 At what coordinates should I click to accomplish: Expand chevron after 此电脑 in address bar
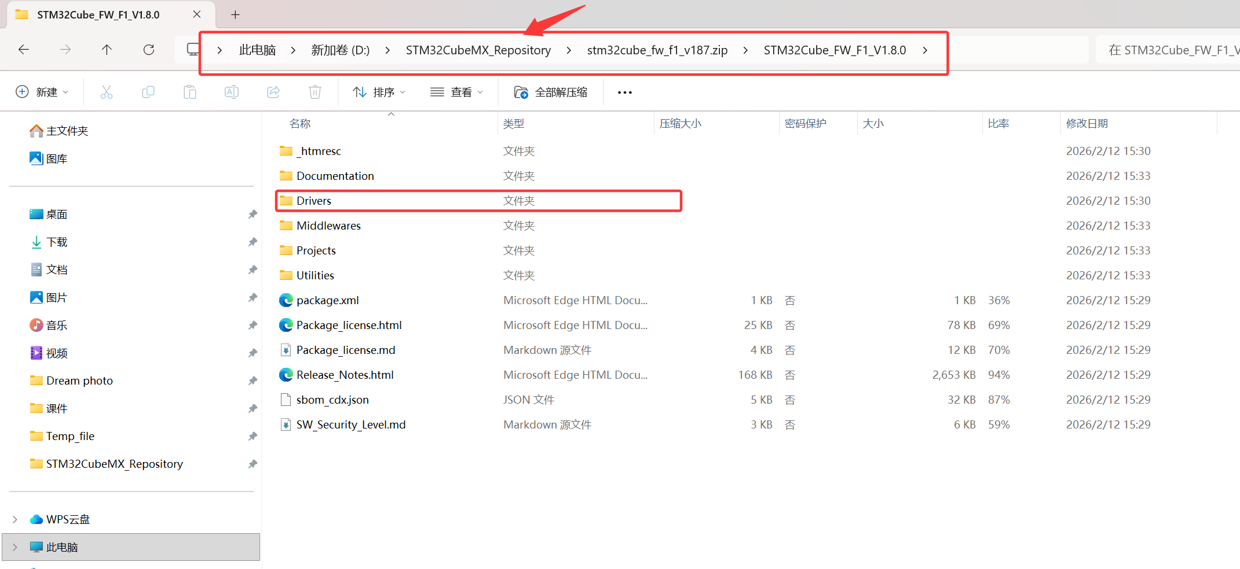294,50
